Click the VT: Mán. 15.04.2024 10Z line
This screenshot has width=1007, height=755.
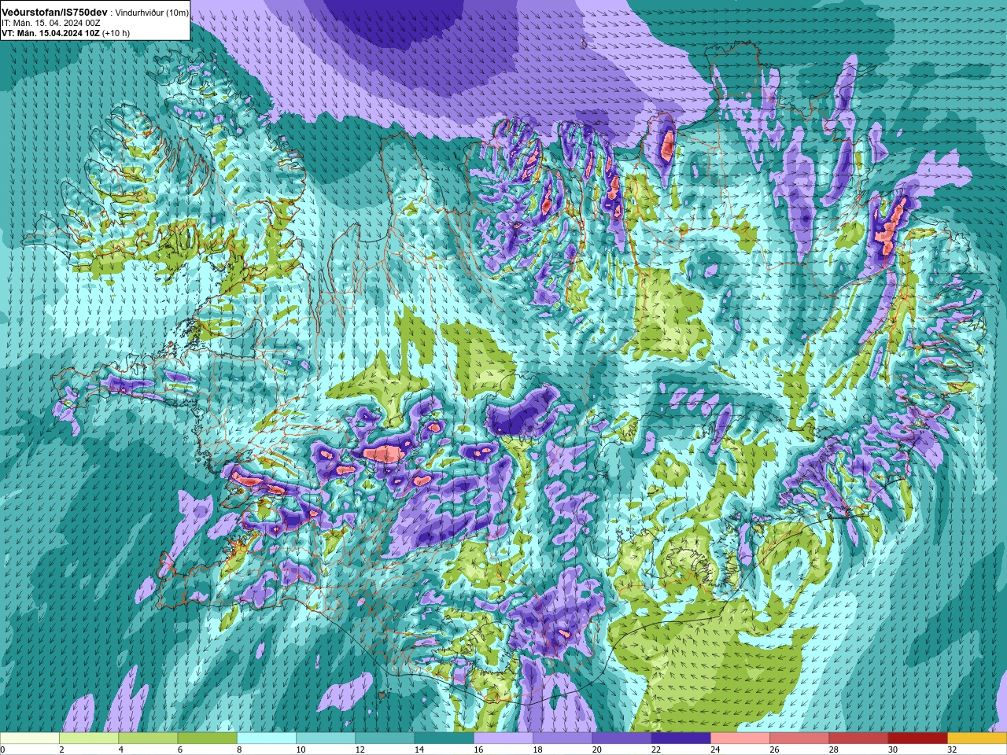[50, 33]
